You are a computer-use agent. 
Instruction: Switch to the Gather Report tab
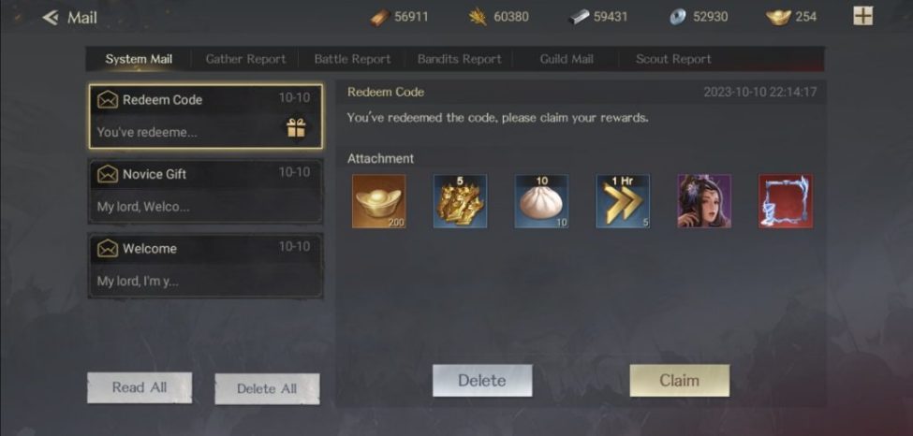point(245,59)
